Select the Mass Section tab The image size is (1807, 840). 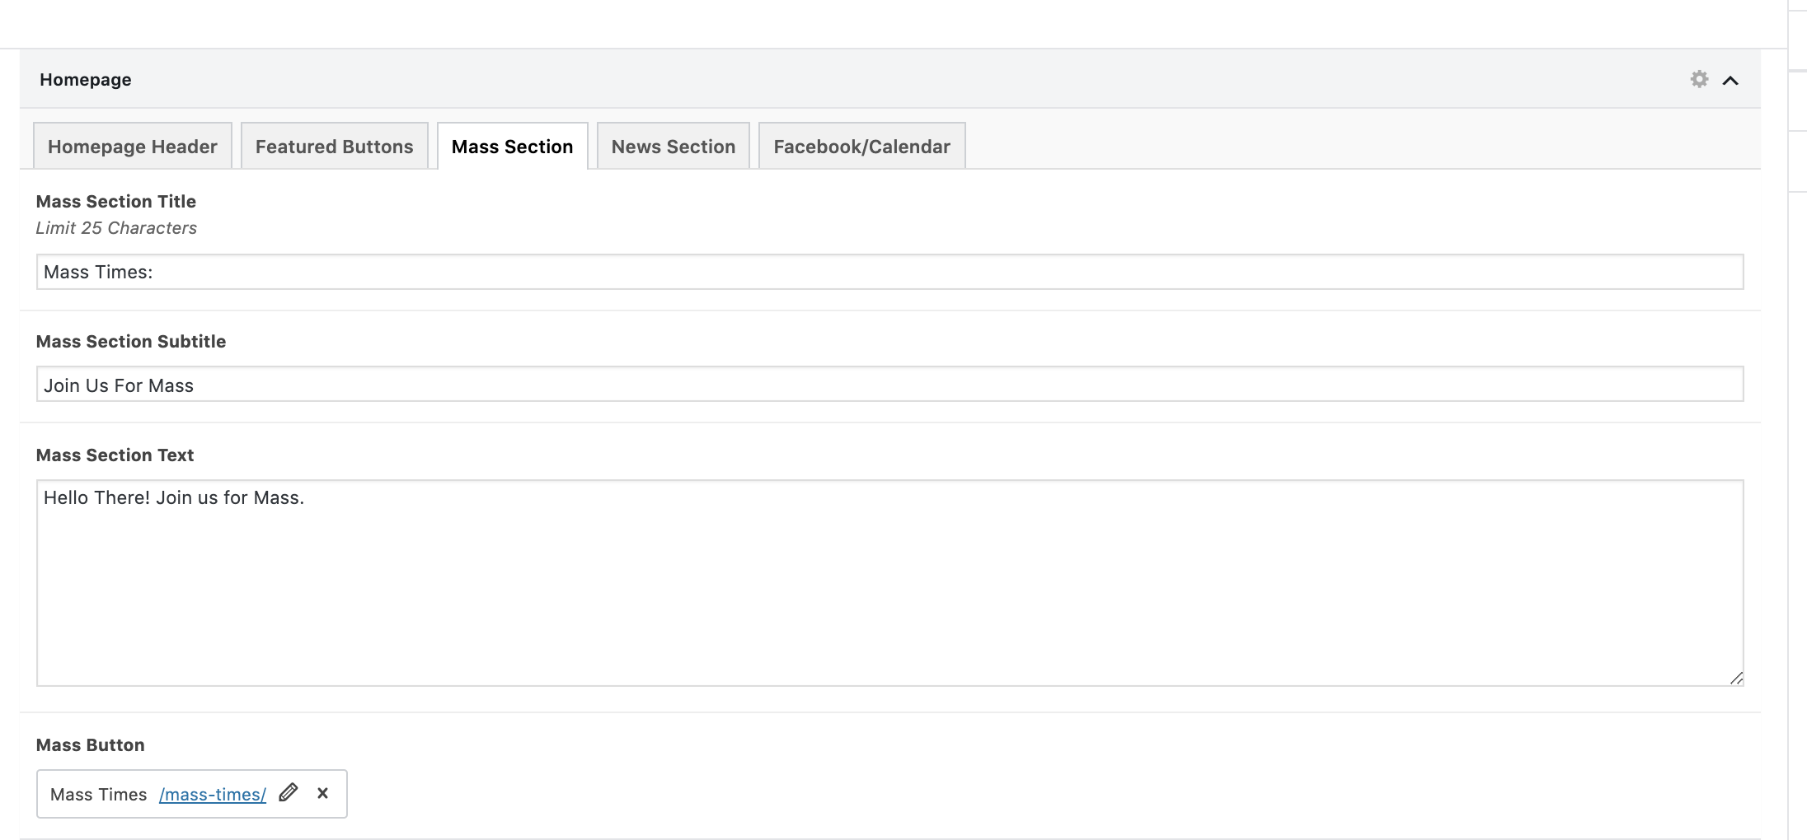512,147
